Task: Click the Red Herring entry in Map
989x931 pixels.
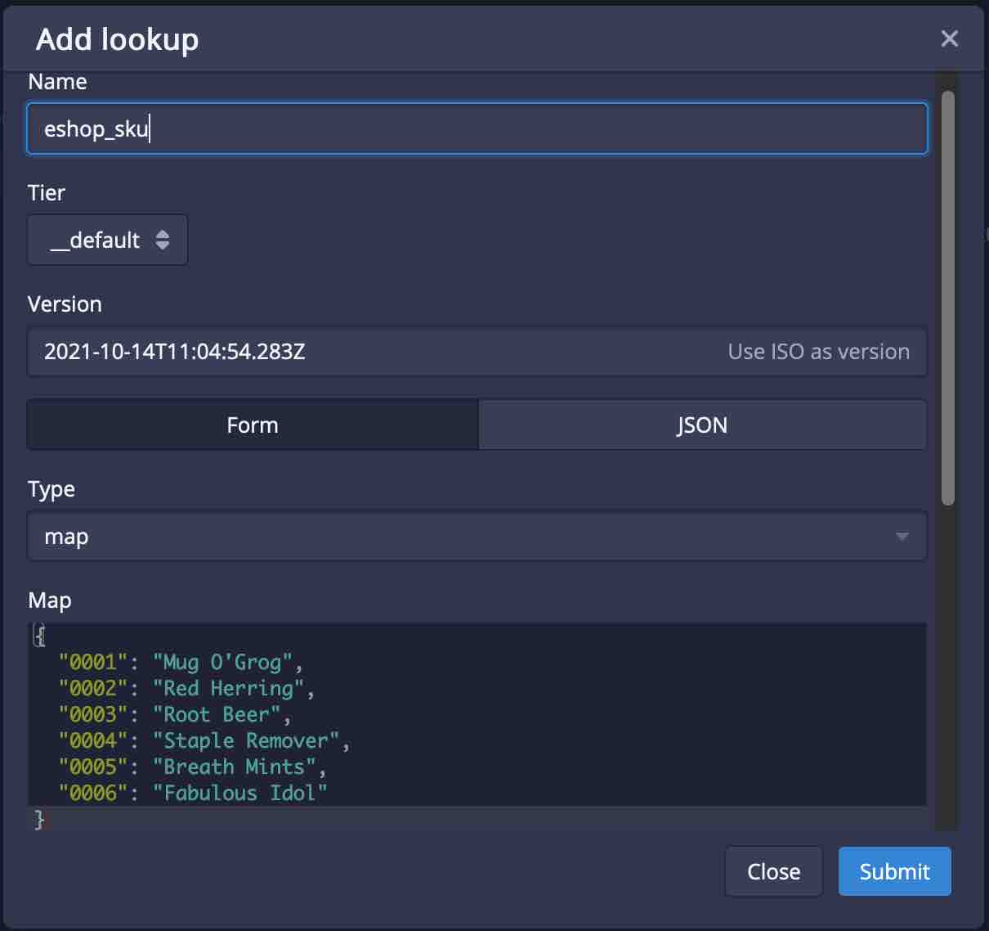Action: 227,688
